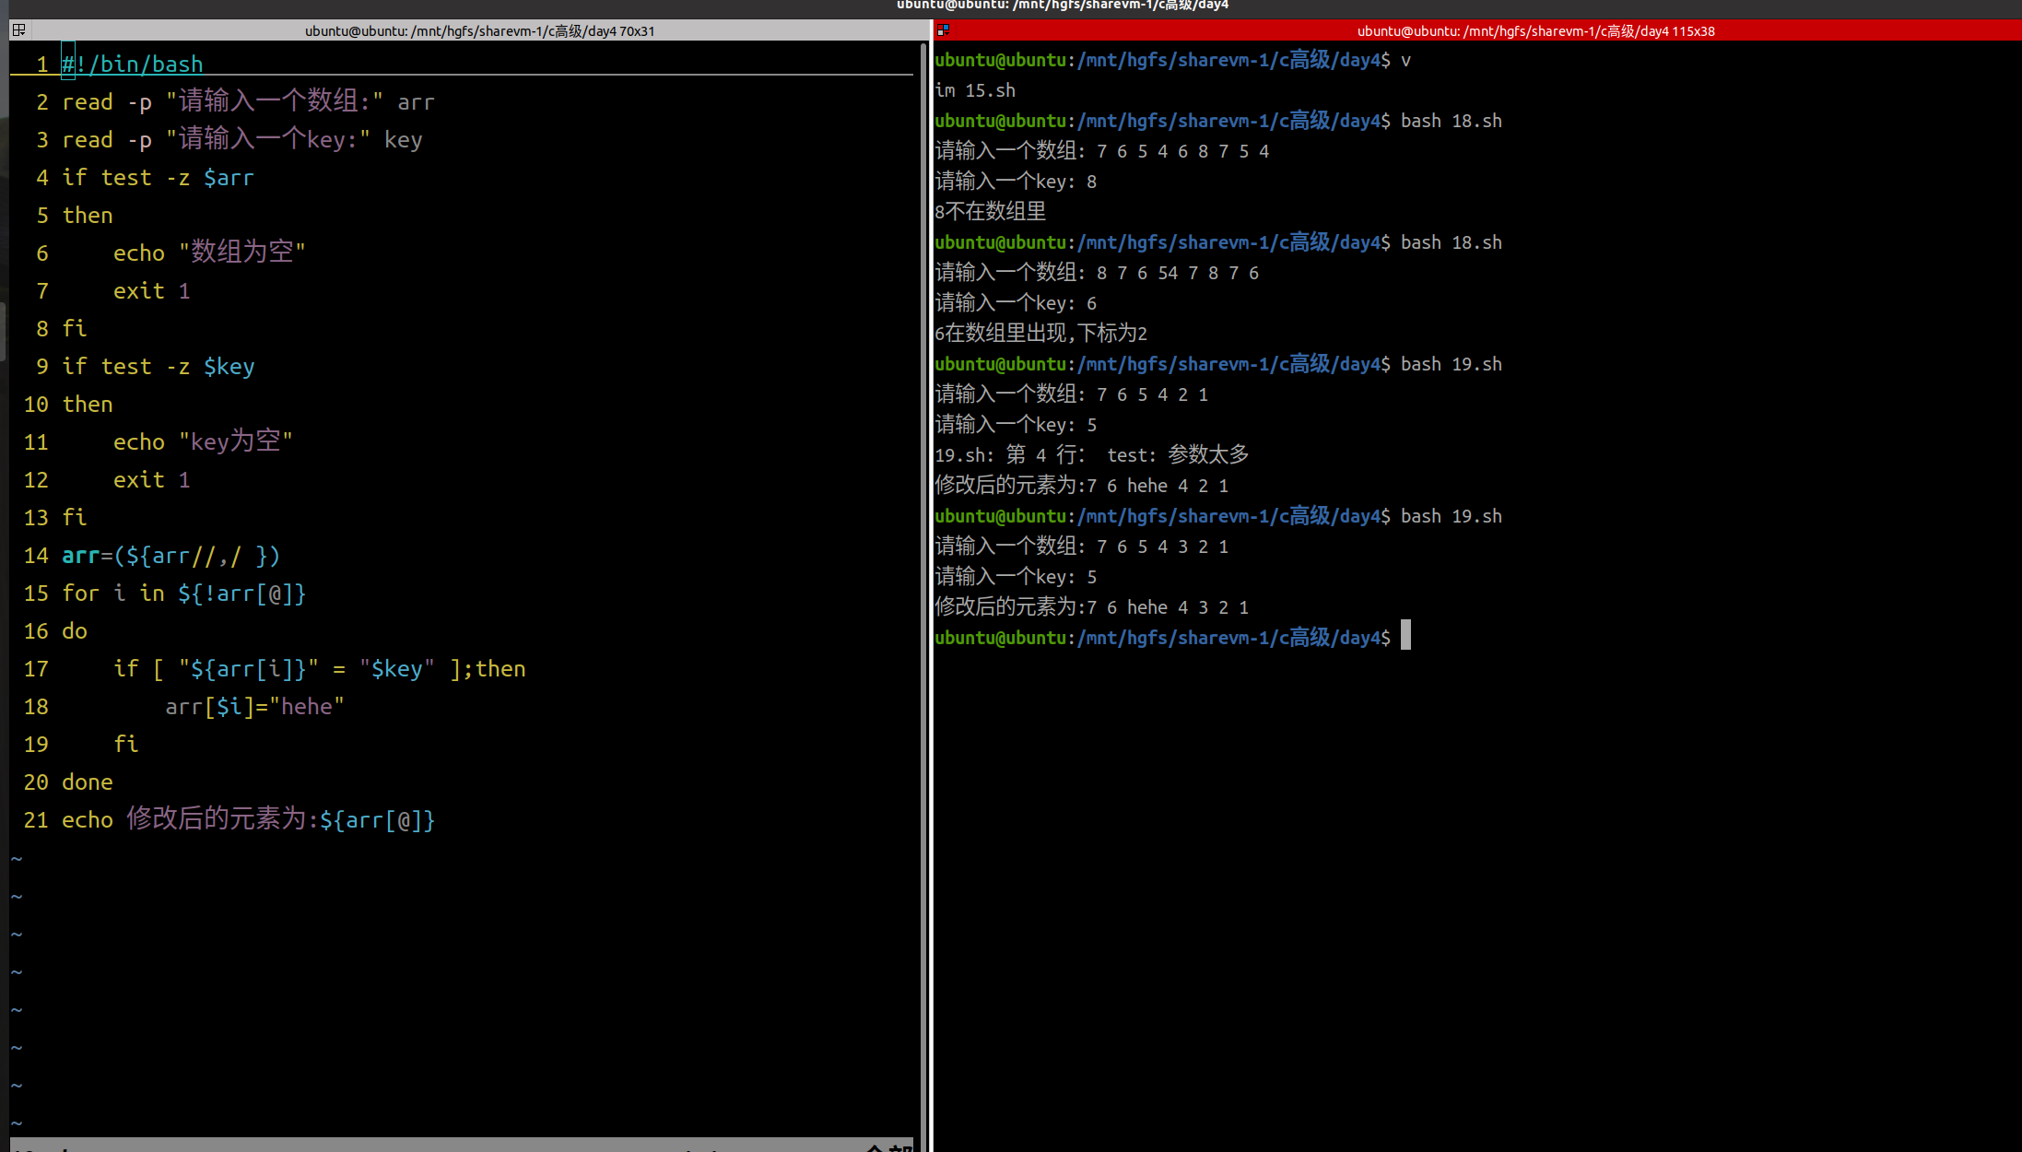
Task: Place cursor on the #!/bin/bash line
Action: pos(133,65)
